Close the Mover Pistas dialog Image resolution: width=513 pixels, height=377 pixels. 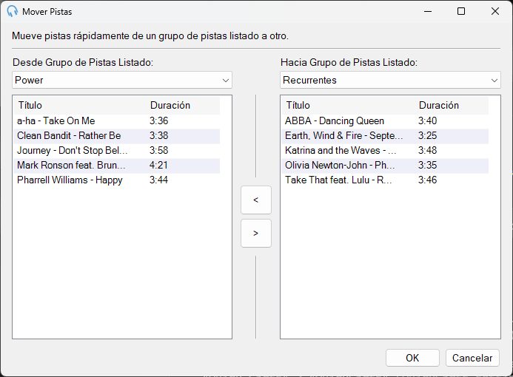495,11
